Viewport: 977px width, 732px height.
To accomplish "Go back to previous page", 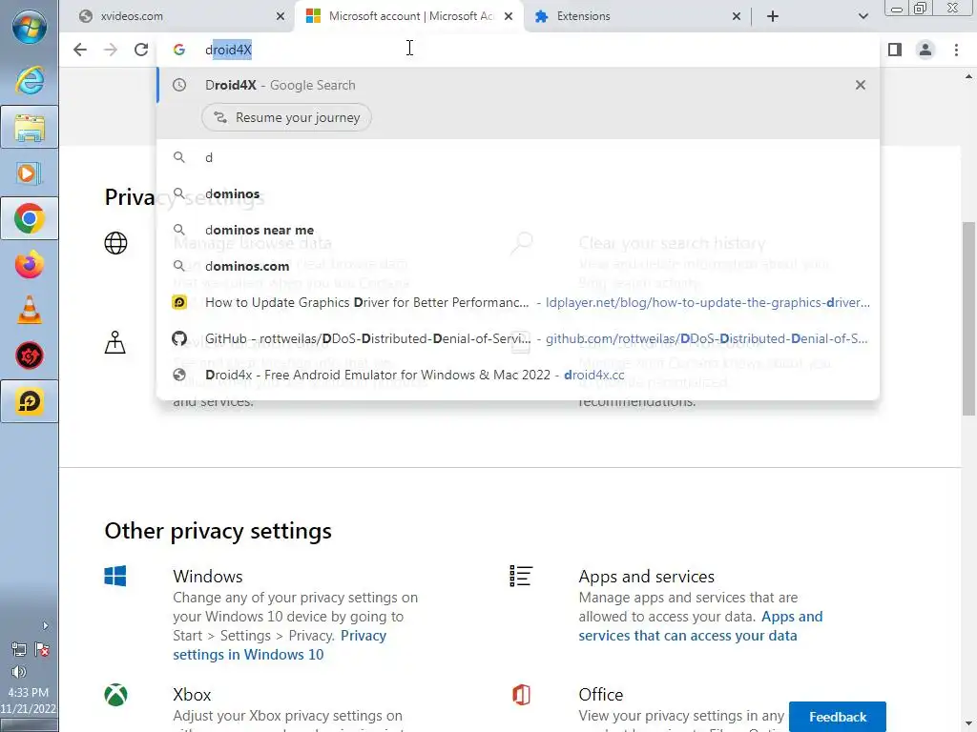I will click(80, 50).
